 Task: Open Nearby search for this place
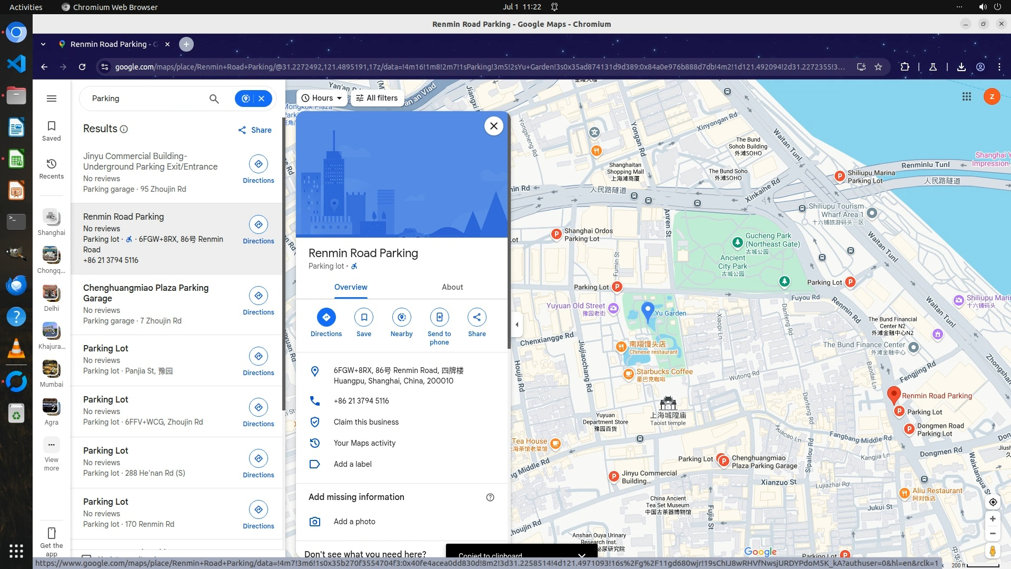tap(401, 317)
